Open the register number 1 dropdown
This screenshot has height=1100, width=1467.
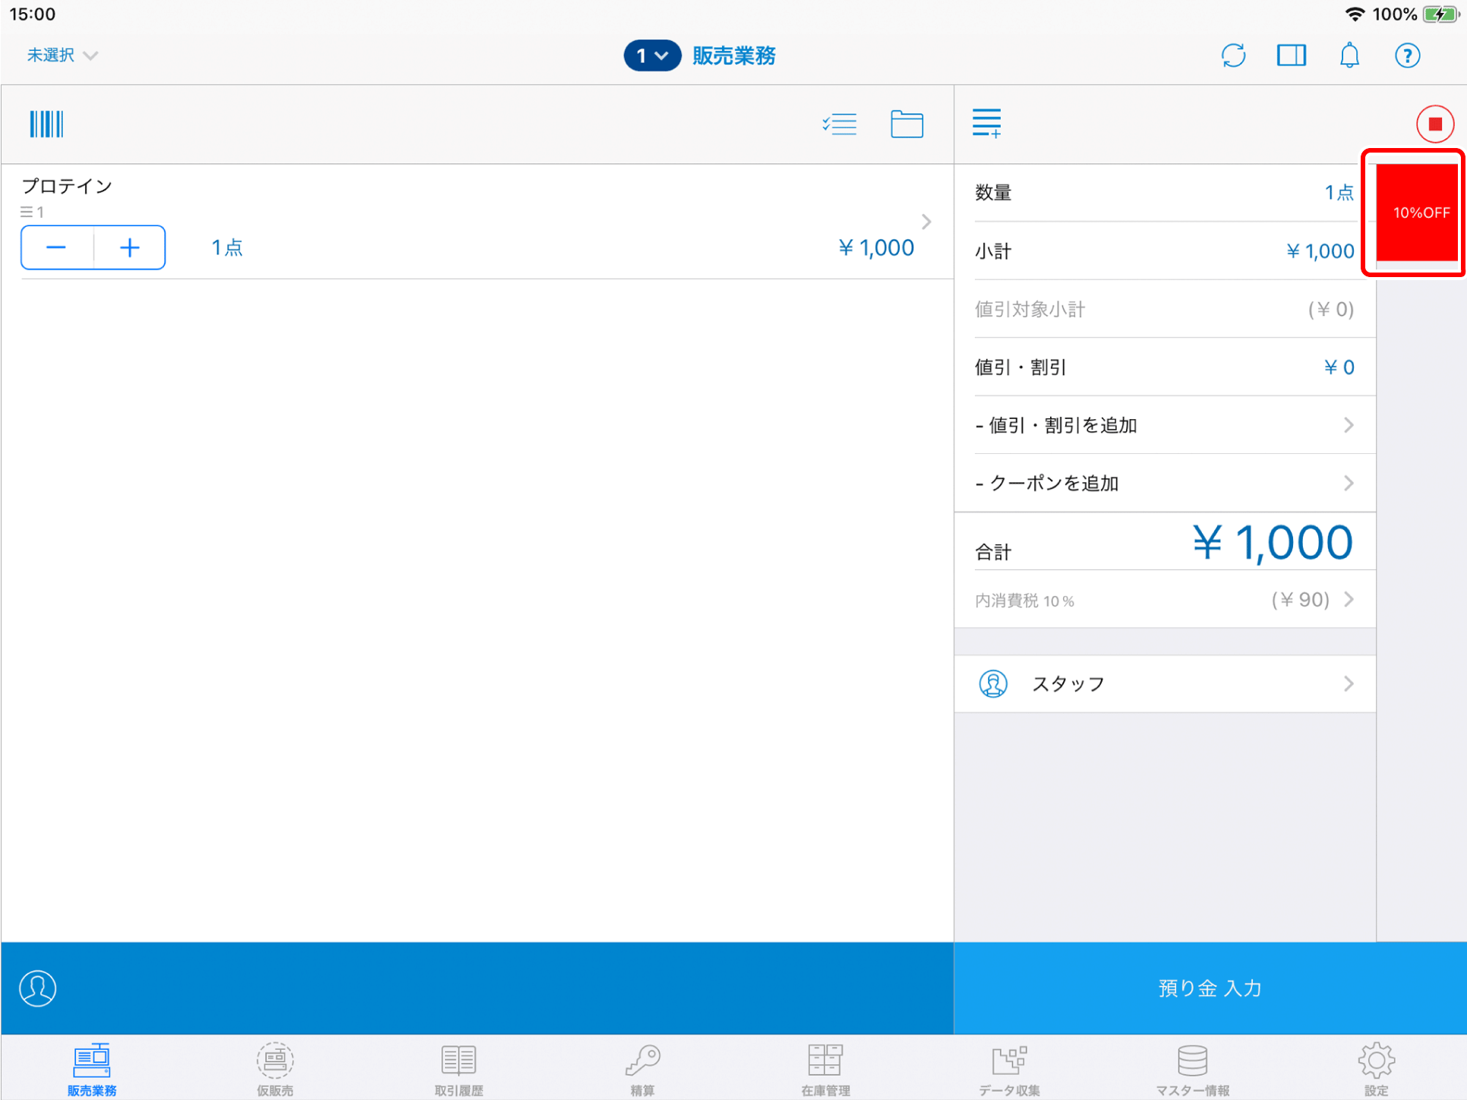coord(652,55)
